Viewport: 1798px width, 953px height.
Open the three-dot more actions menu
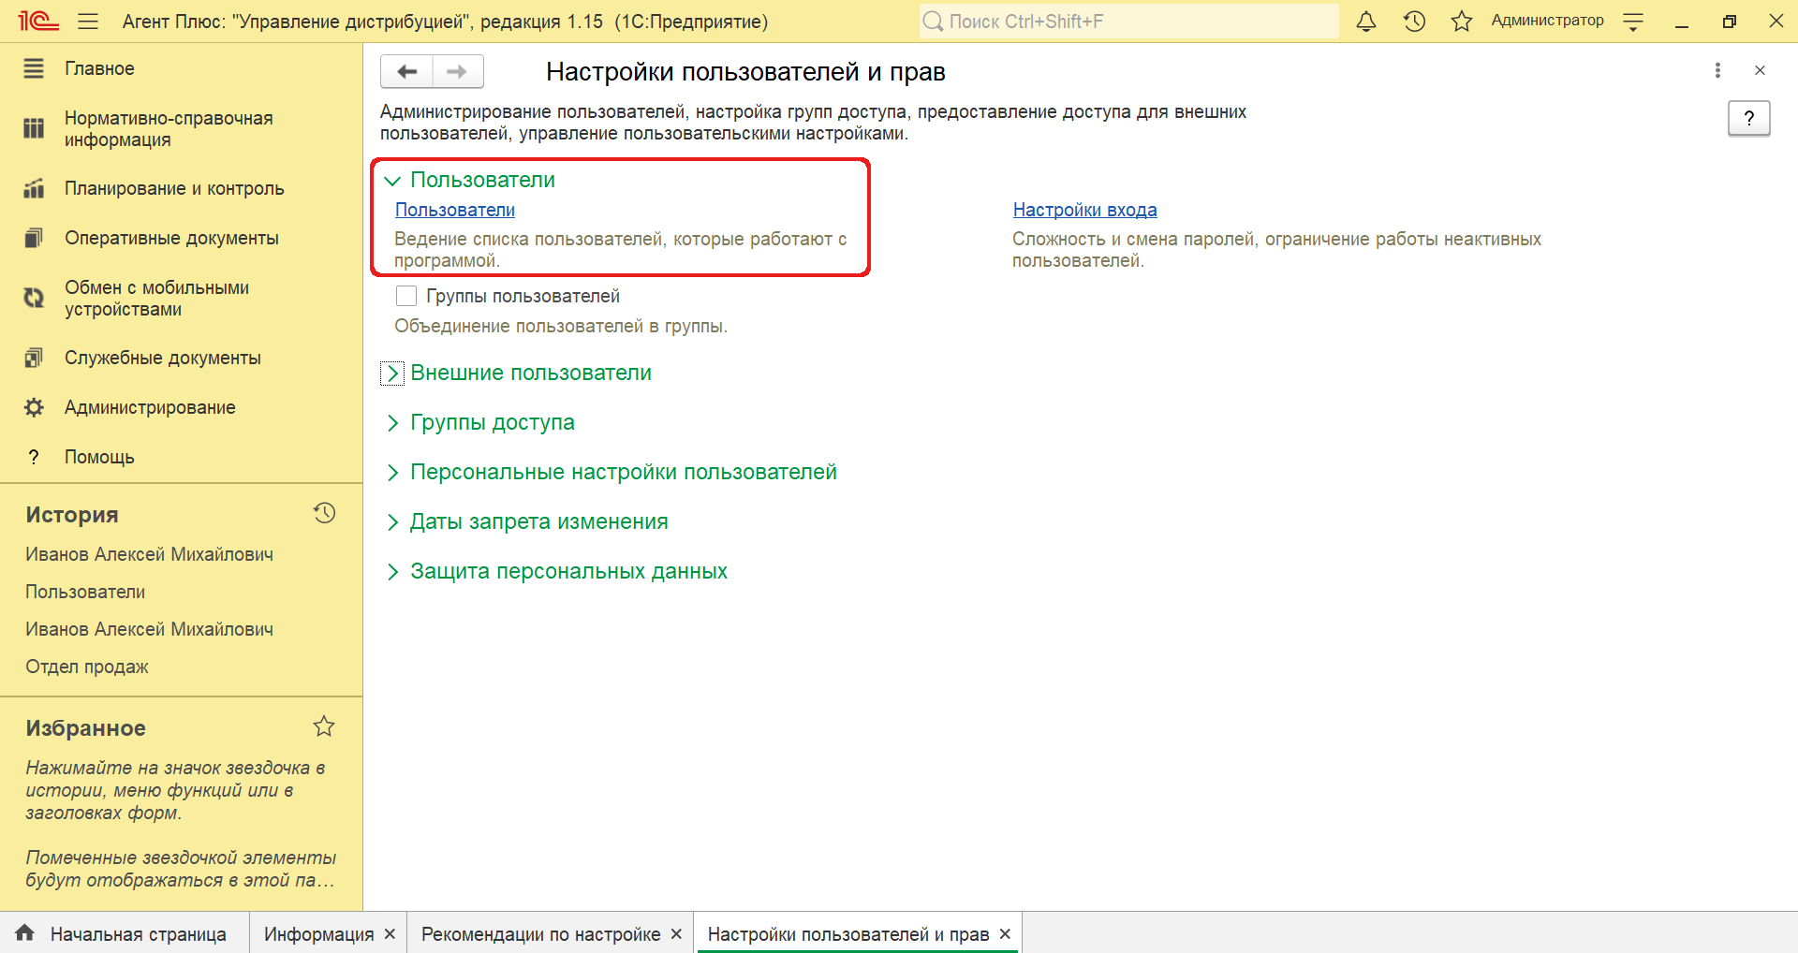[x=1717, y=70]
